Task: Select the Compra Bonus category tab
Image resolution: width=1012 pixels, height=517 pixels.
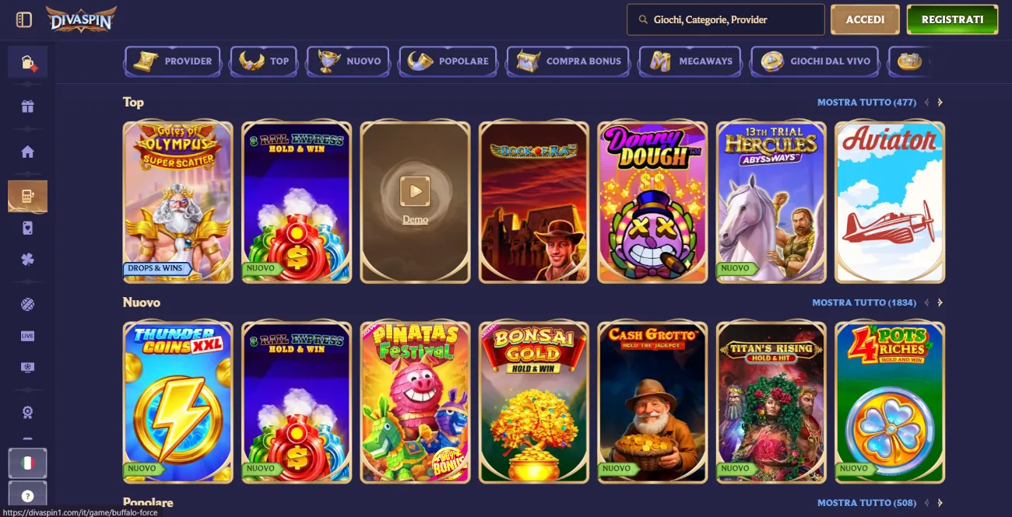Action: pos(569,61)
